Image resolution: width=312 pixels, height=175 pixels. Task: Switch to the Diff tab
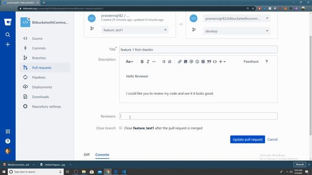[x=87, y=155]
